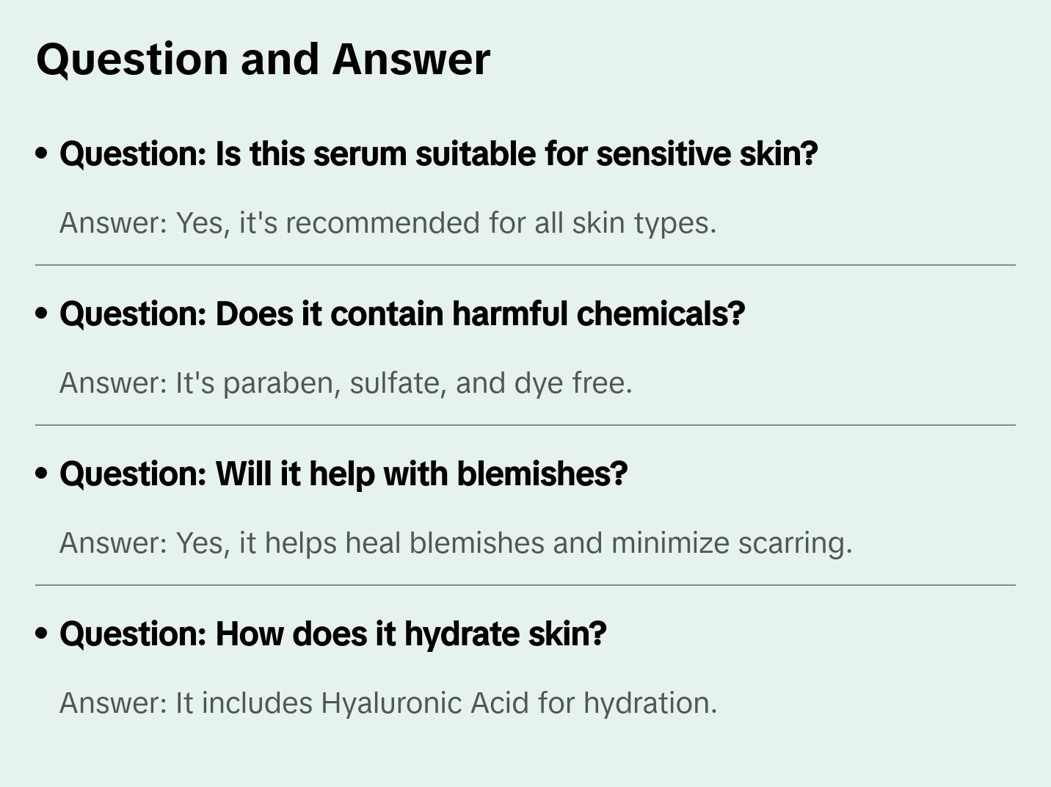Click the bullet beside the sensitive skin question
Image resolution: width=1051 pixels, height=787 pixels.
click(42, 153)
